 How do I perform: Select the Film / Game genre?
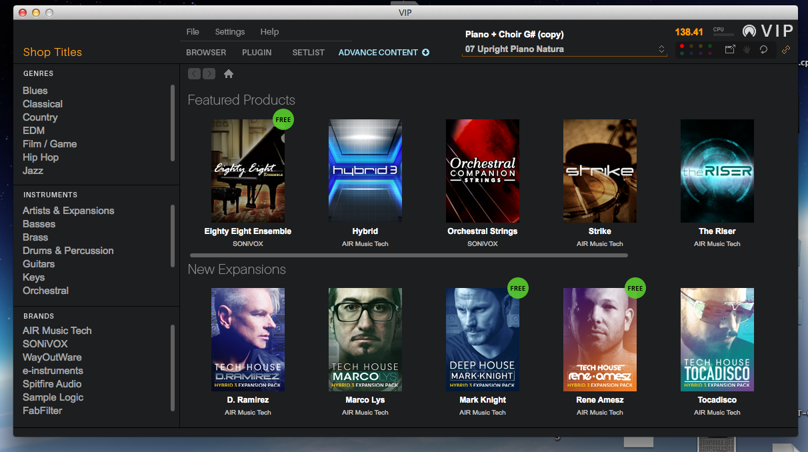(x=50, y=144)
